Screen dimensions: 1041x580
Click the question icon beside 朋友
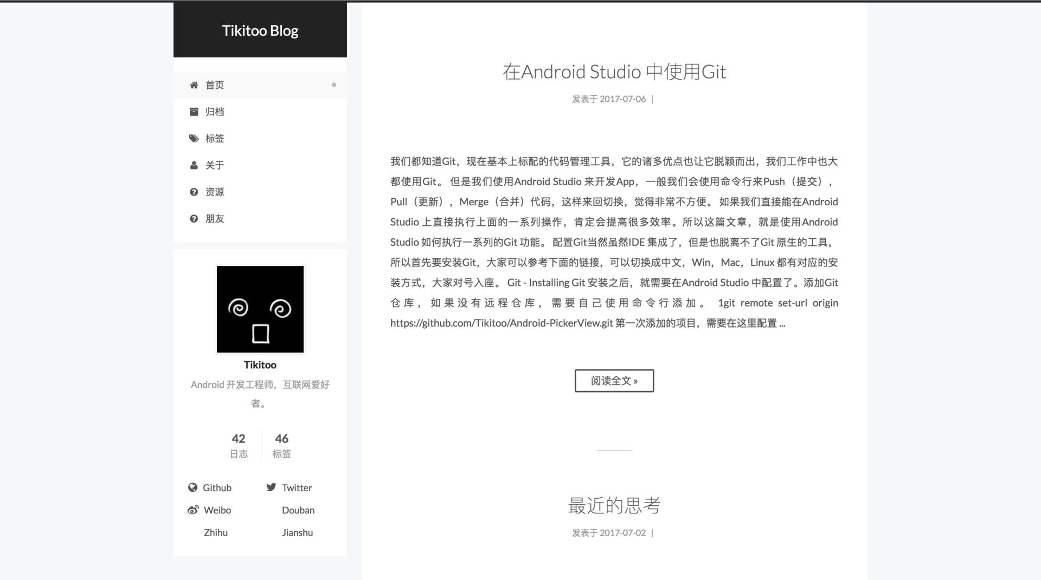pos(194,219)
